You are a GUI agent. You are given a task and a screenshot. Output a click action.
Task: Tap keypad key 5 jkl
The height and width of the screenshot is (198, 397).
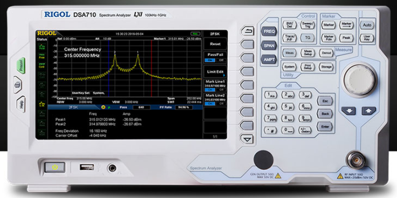288,106
